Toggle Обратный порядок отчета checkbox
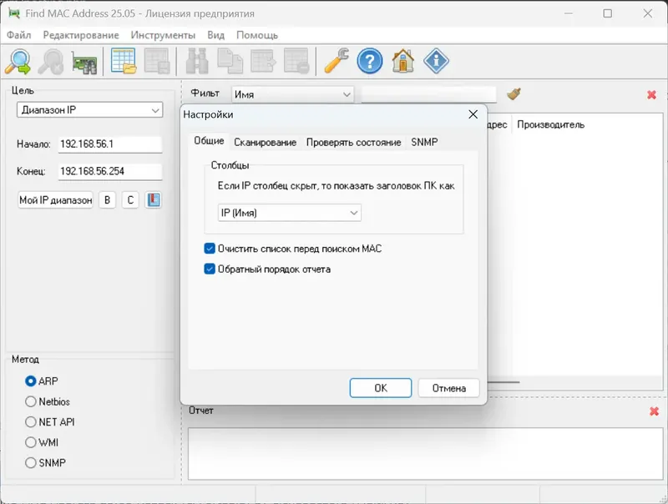This screenshot has width=668, height=504. click(210, 269)
